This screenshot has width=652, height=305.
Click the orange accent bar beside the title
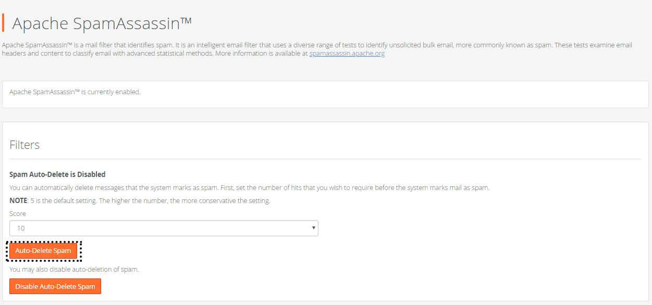coord(3,23)
